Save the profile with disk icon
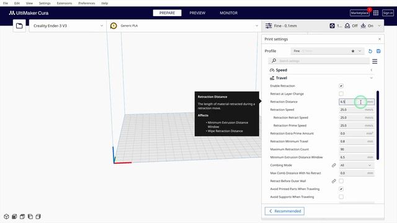This screenshot has width=397, height=223. tap(378, 51)
